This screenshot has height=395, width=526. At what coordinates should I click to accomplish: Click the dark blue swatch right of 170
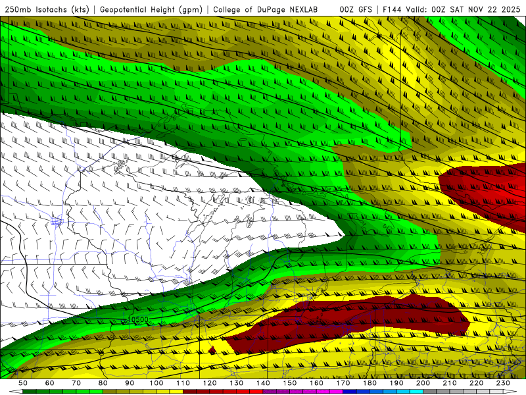350,391
